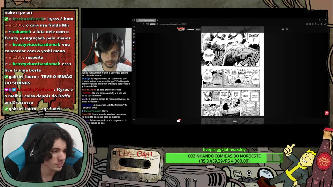Click chat username gabriel_lauro_ on TEVE O IRMÃO message
The image size is (333, 187).
point(24,77)
